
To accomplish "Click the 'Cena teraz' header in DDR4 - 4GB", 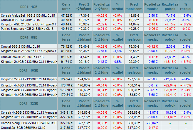I will pyautogui.click(x=66, y=7).
